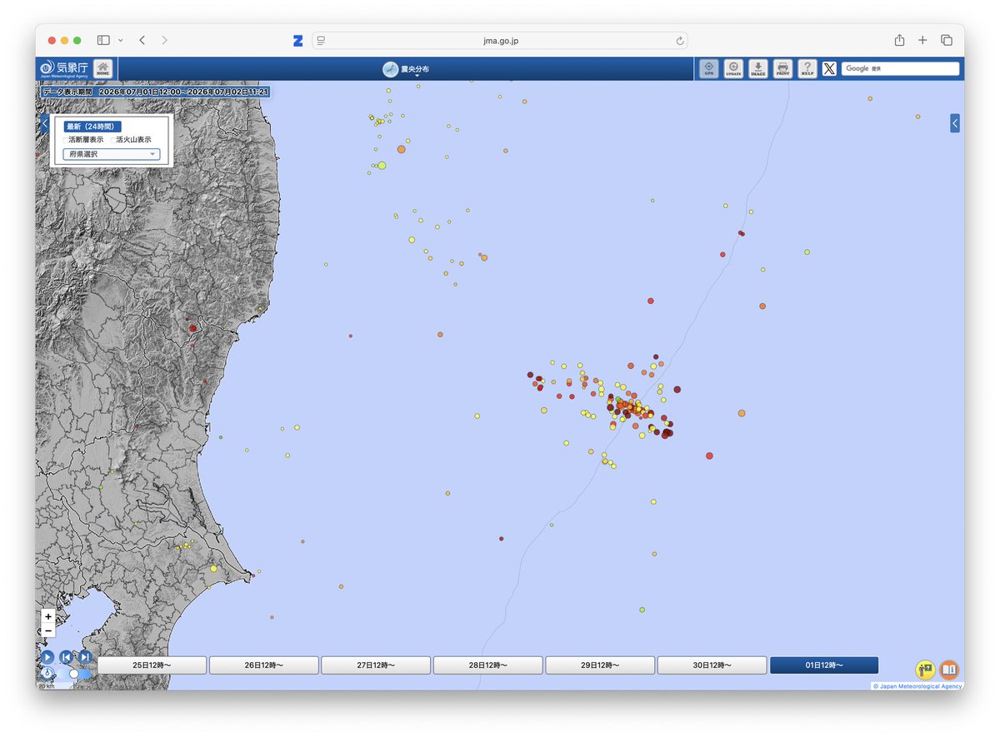Image resolution: width=1000 pixels, height=737 pixels.
Task: Open the HELP button
Action: [x=807, y=68]
